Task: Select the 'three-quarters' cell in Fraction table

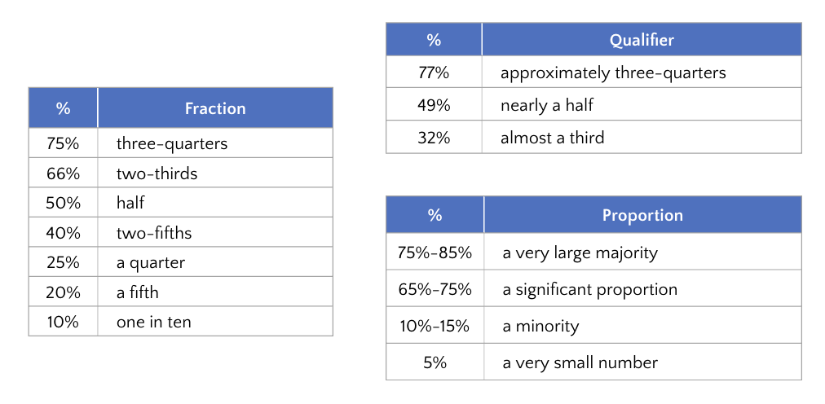Action: [172, 144]
